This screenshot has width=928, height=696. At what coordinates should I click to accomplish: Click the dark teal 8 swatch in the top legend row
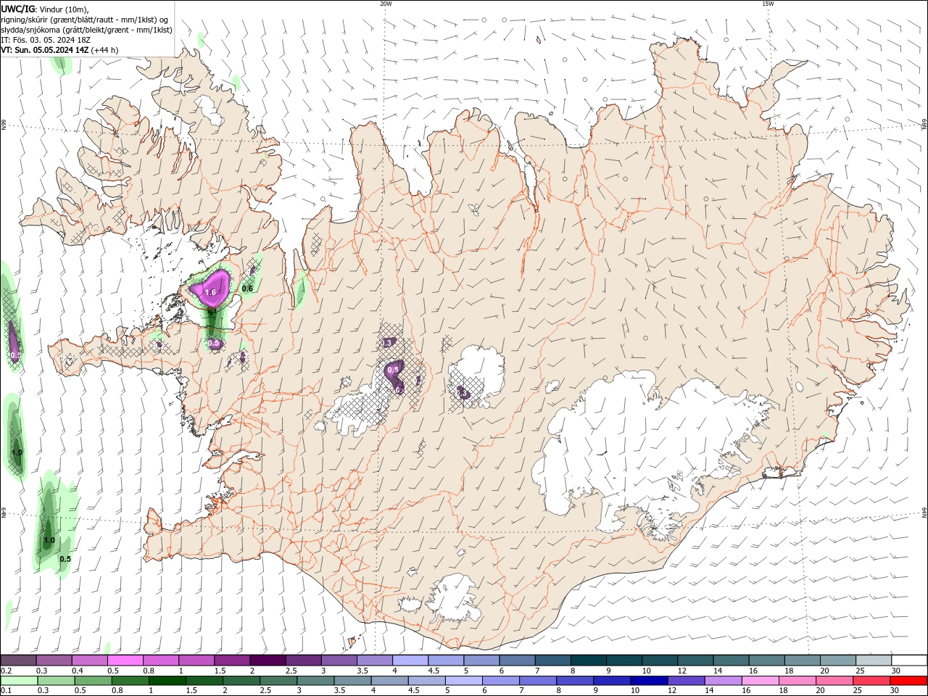tap(588, 660)
